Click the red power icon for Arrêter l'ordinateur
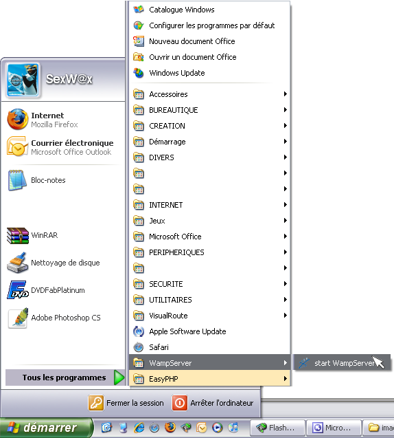Screen dimensions: 394x438 (x=180, y=403)
